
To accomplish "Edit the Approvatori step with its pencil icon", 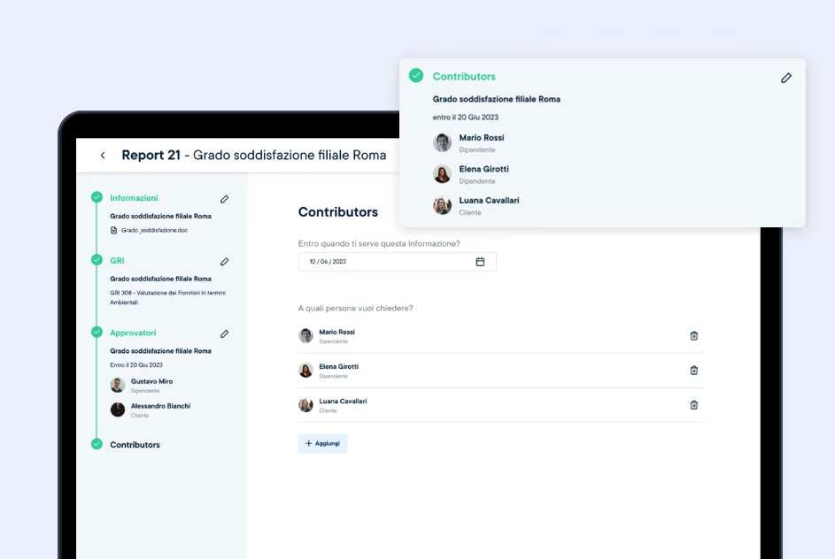I will [x=224, y=334].
